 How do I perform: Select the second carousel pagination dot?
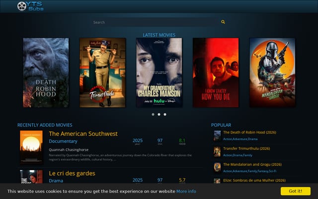(x=159, y=114)
